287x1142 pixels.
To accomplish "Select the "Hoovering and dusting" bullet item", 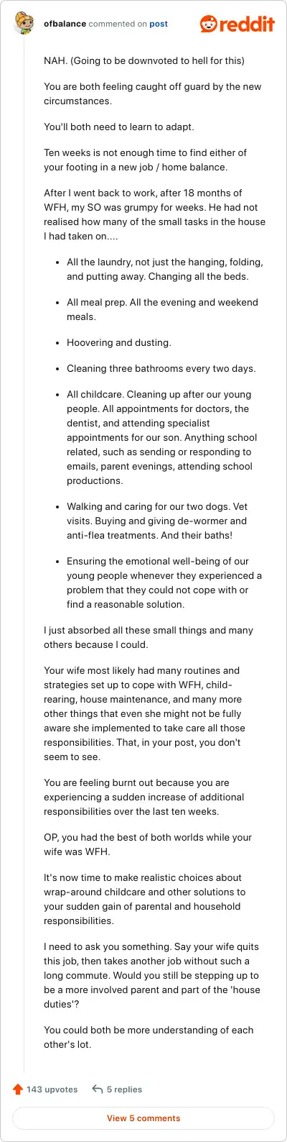I will [x=119, y=342].
